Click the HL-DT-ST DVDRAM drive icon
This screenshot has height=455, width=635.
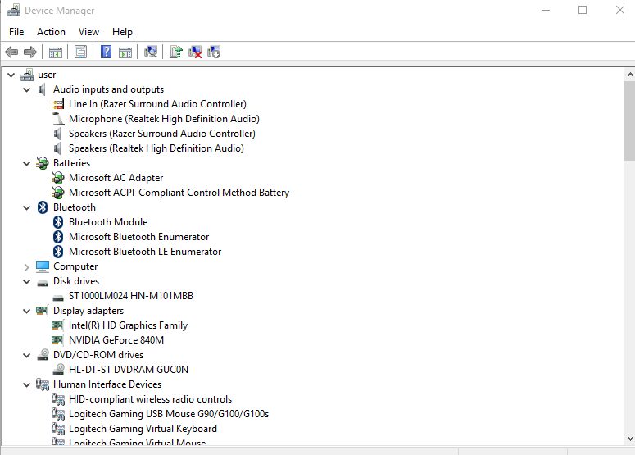pyautogui.click(x=59, y=369)
